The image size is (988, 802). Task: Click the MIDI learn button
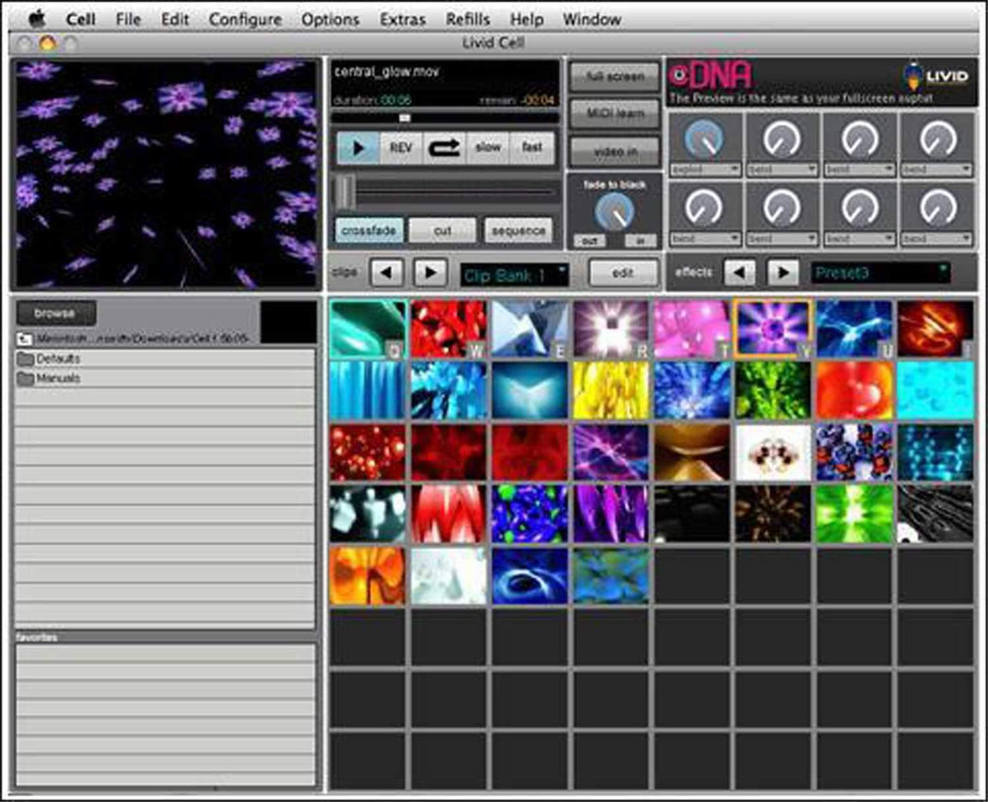tap(615, 113)
